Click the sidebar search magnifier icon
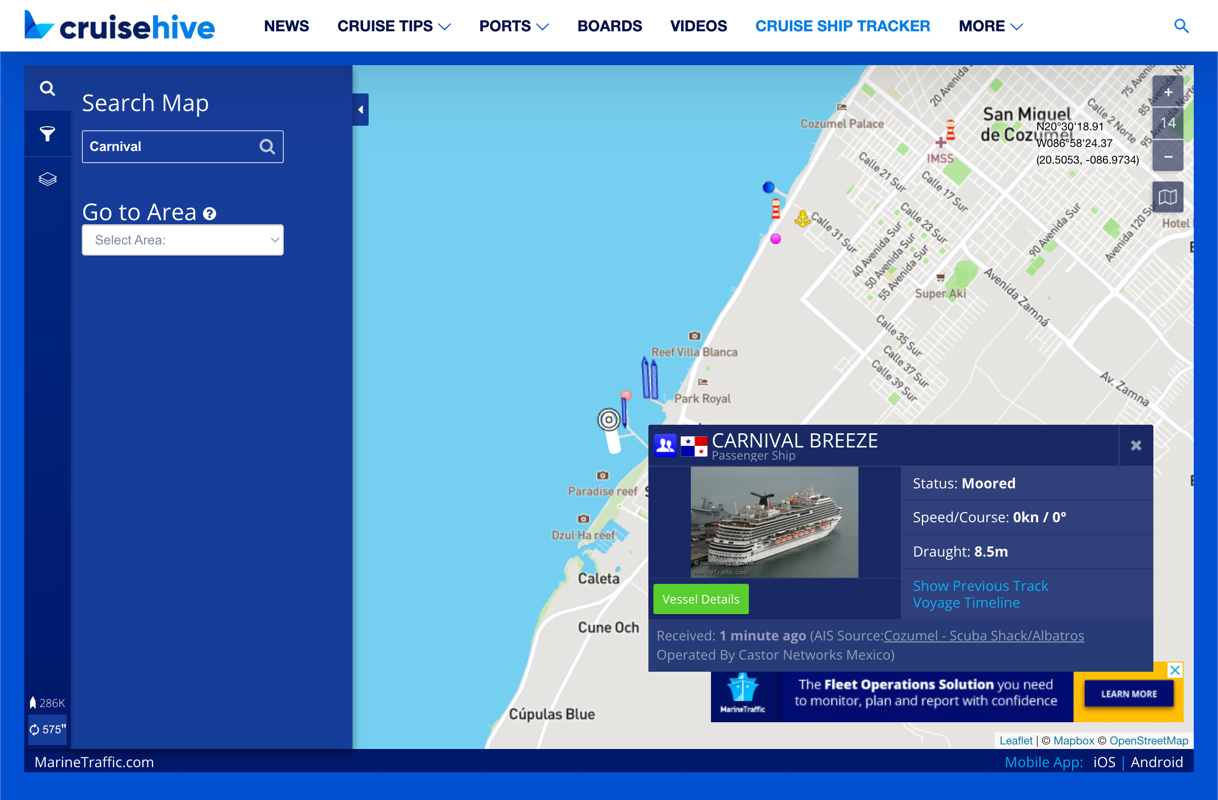The height and width of the screenshot is (800, 1218). tap(47, 88)
